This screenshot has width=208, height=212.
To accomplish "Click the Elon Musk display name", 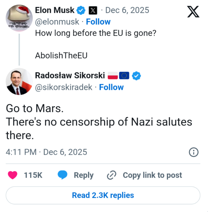I will click(x=55, y=10).
